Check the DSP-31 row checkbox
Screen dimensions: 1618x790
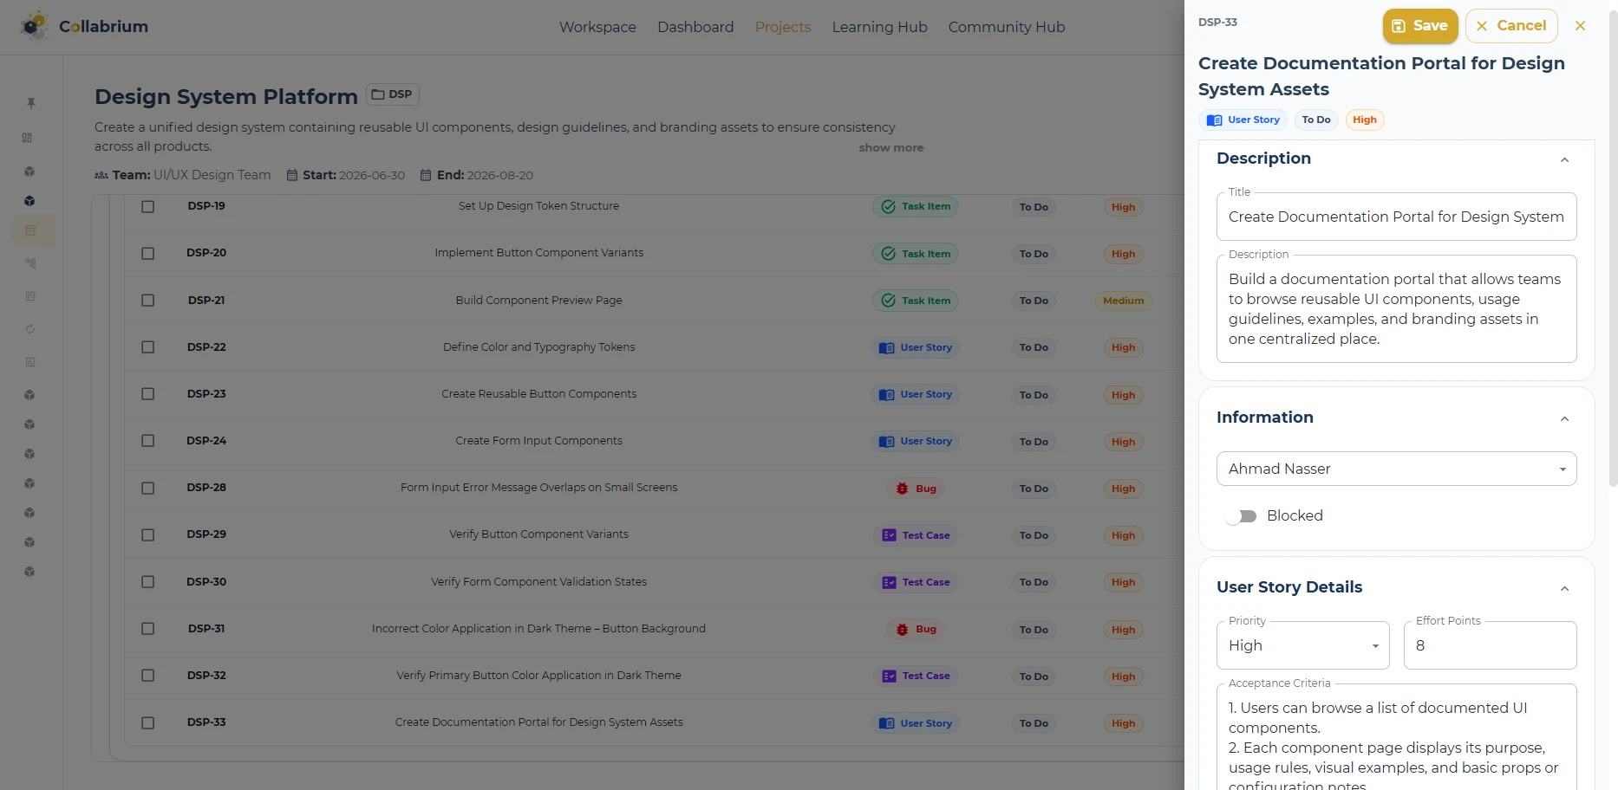(x=148, y=629)
